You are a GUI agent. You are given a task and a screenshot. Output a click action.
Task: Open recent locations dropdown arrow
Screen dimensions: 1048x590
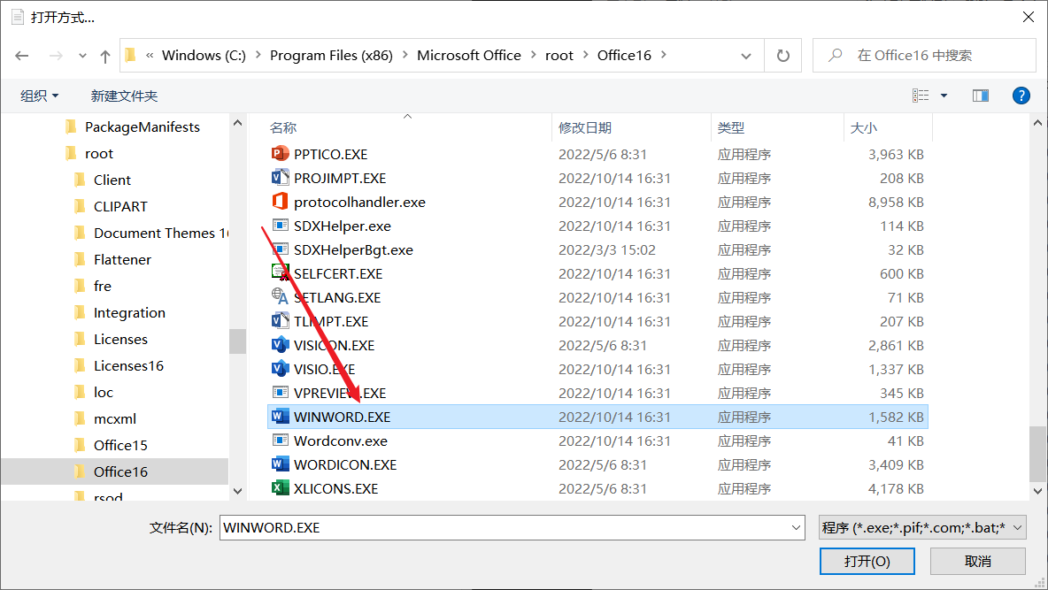(82, 56)
